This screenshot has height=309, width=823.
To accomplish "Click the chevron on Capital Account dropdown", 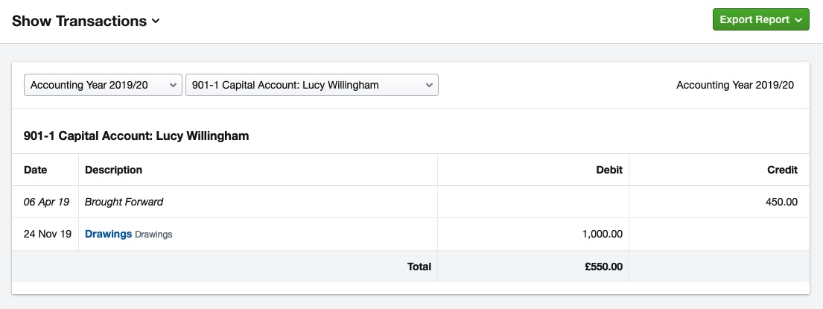I will [x=429, y=85].
